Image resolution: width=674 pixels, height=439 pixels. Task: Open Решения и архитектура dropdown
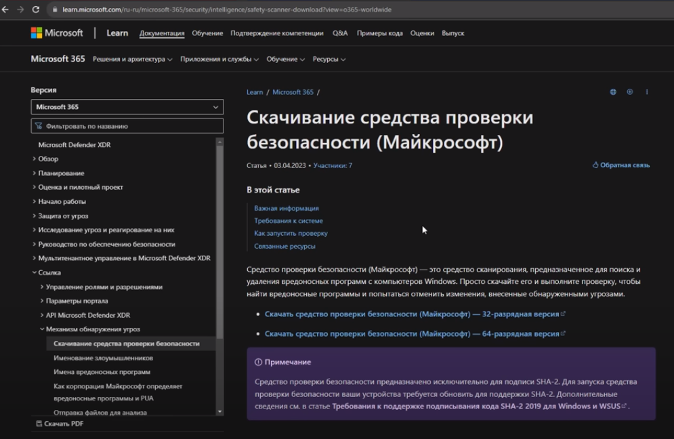pos(132,59)
